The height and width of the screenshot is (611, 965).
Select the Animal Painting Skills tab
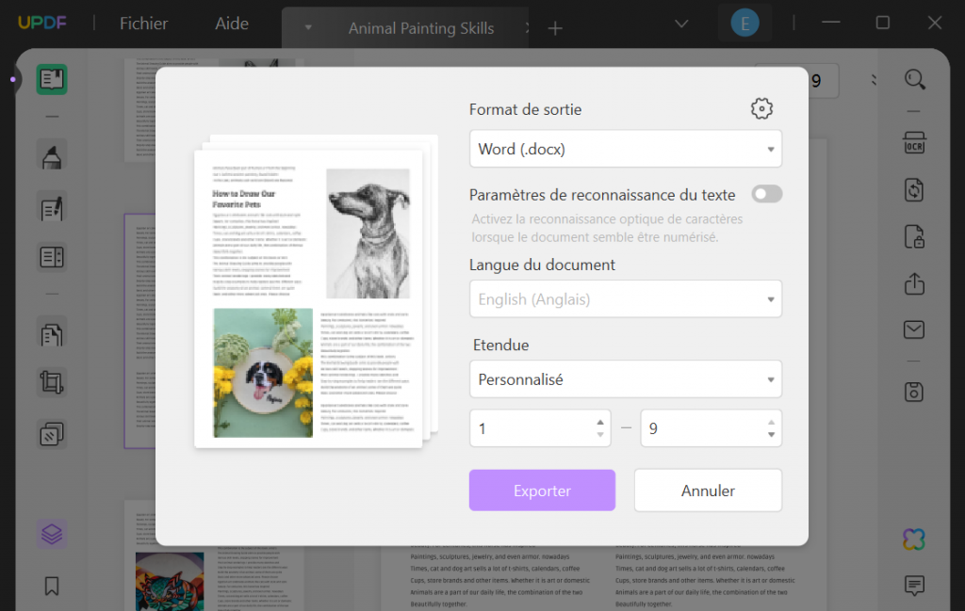pyautogui.click(x=420, y=28)
